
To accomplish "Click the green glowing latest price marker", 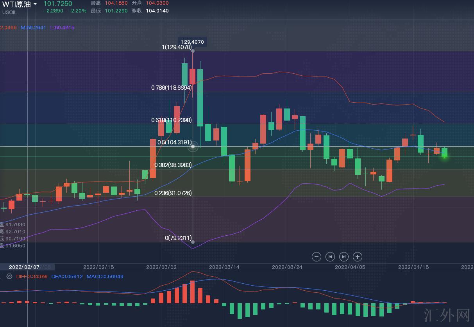I will (444, 156).
